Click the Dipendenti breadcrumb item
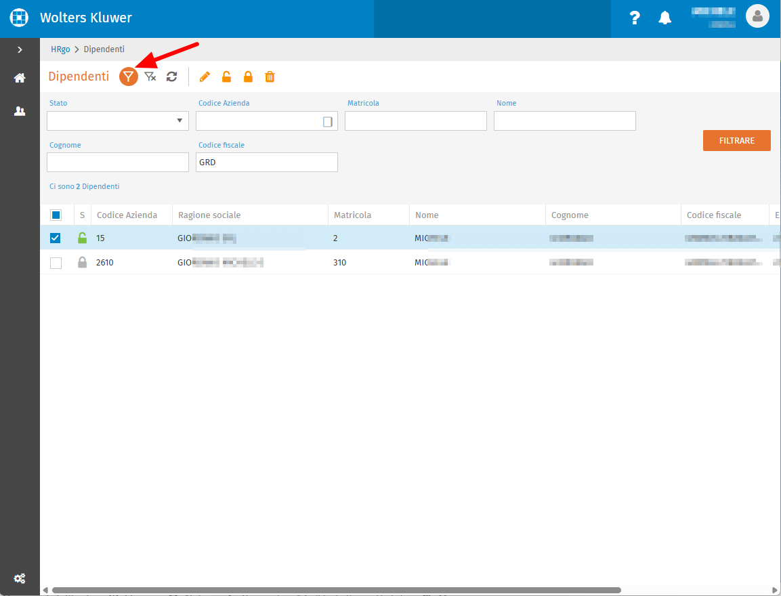 [104, 49]
